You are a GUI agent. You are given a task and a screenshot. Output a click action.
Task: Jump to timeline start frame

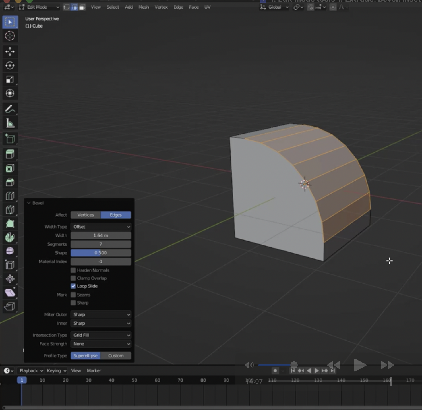[x=293, y=371]
